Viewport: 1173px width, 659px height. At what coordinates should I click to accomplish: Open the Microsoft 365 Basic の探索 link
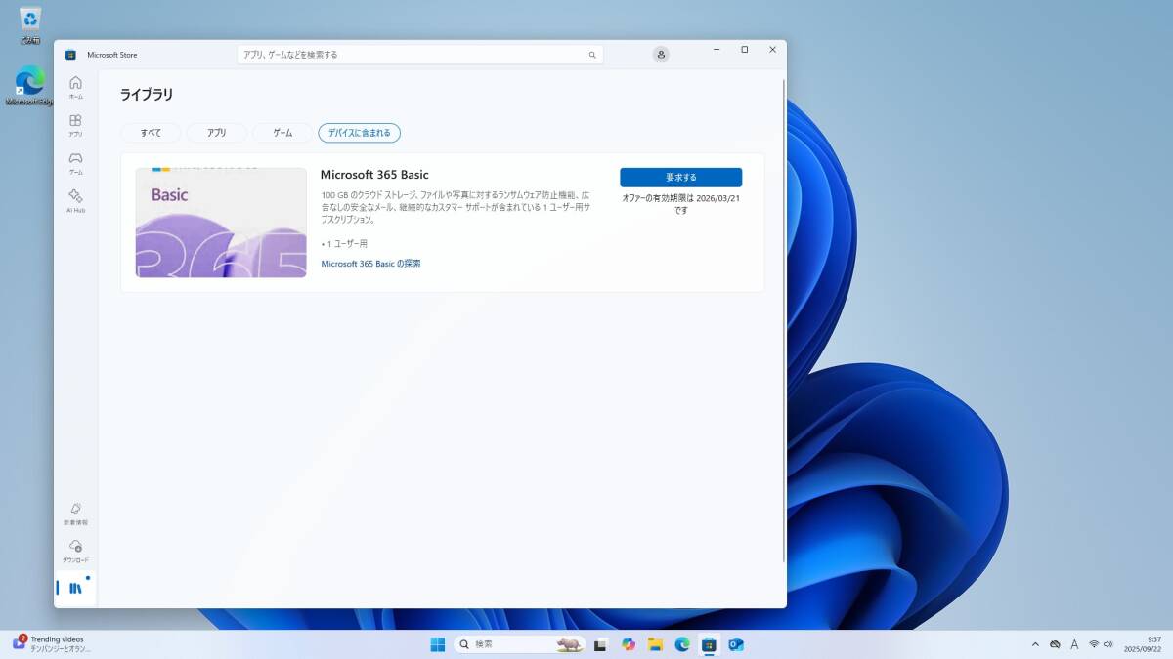coord(370,263)
